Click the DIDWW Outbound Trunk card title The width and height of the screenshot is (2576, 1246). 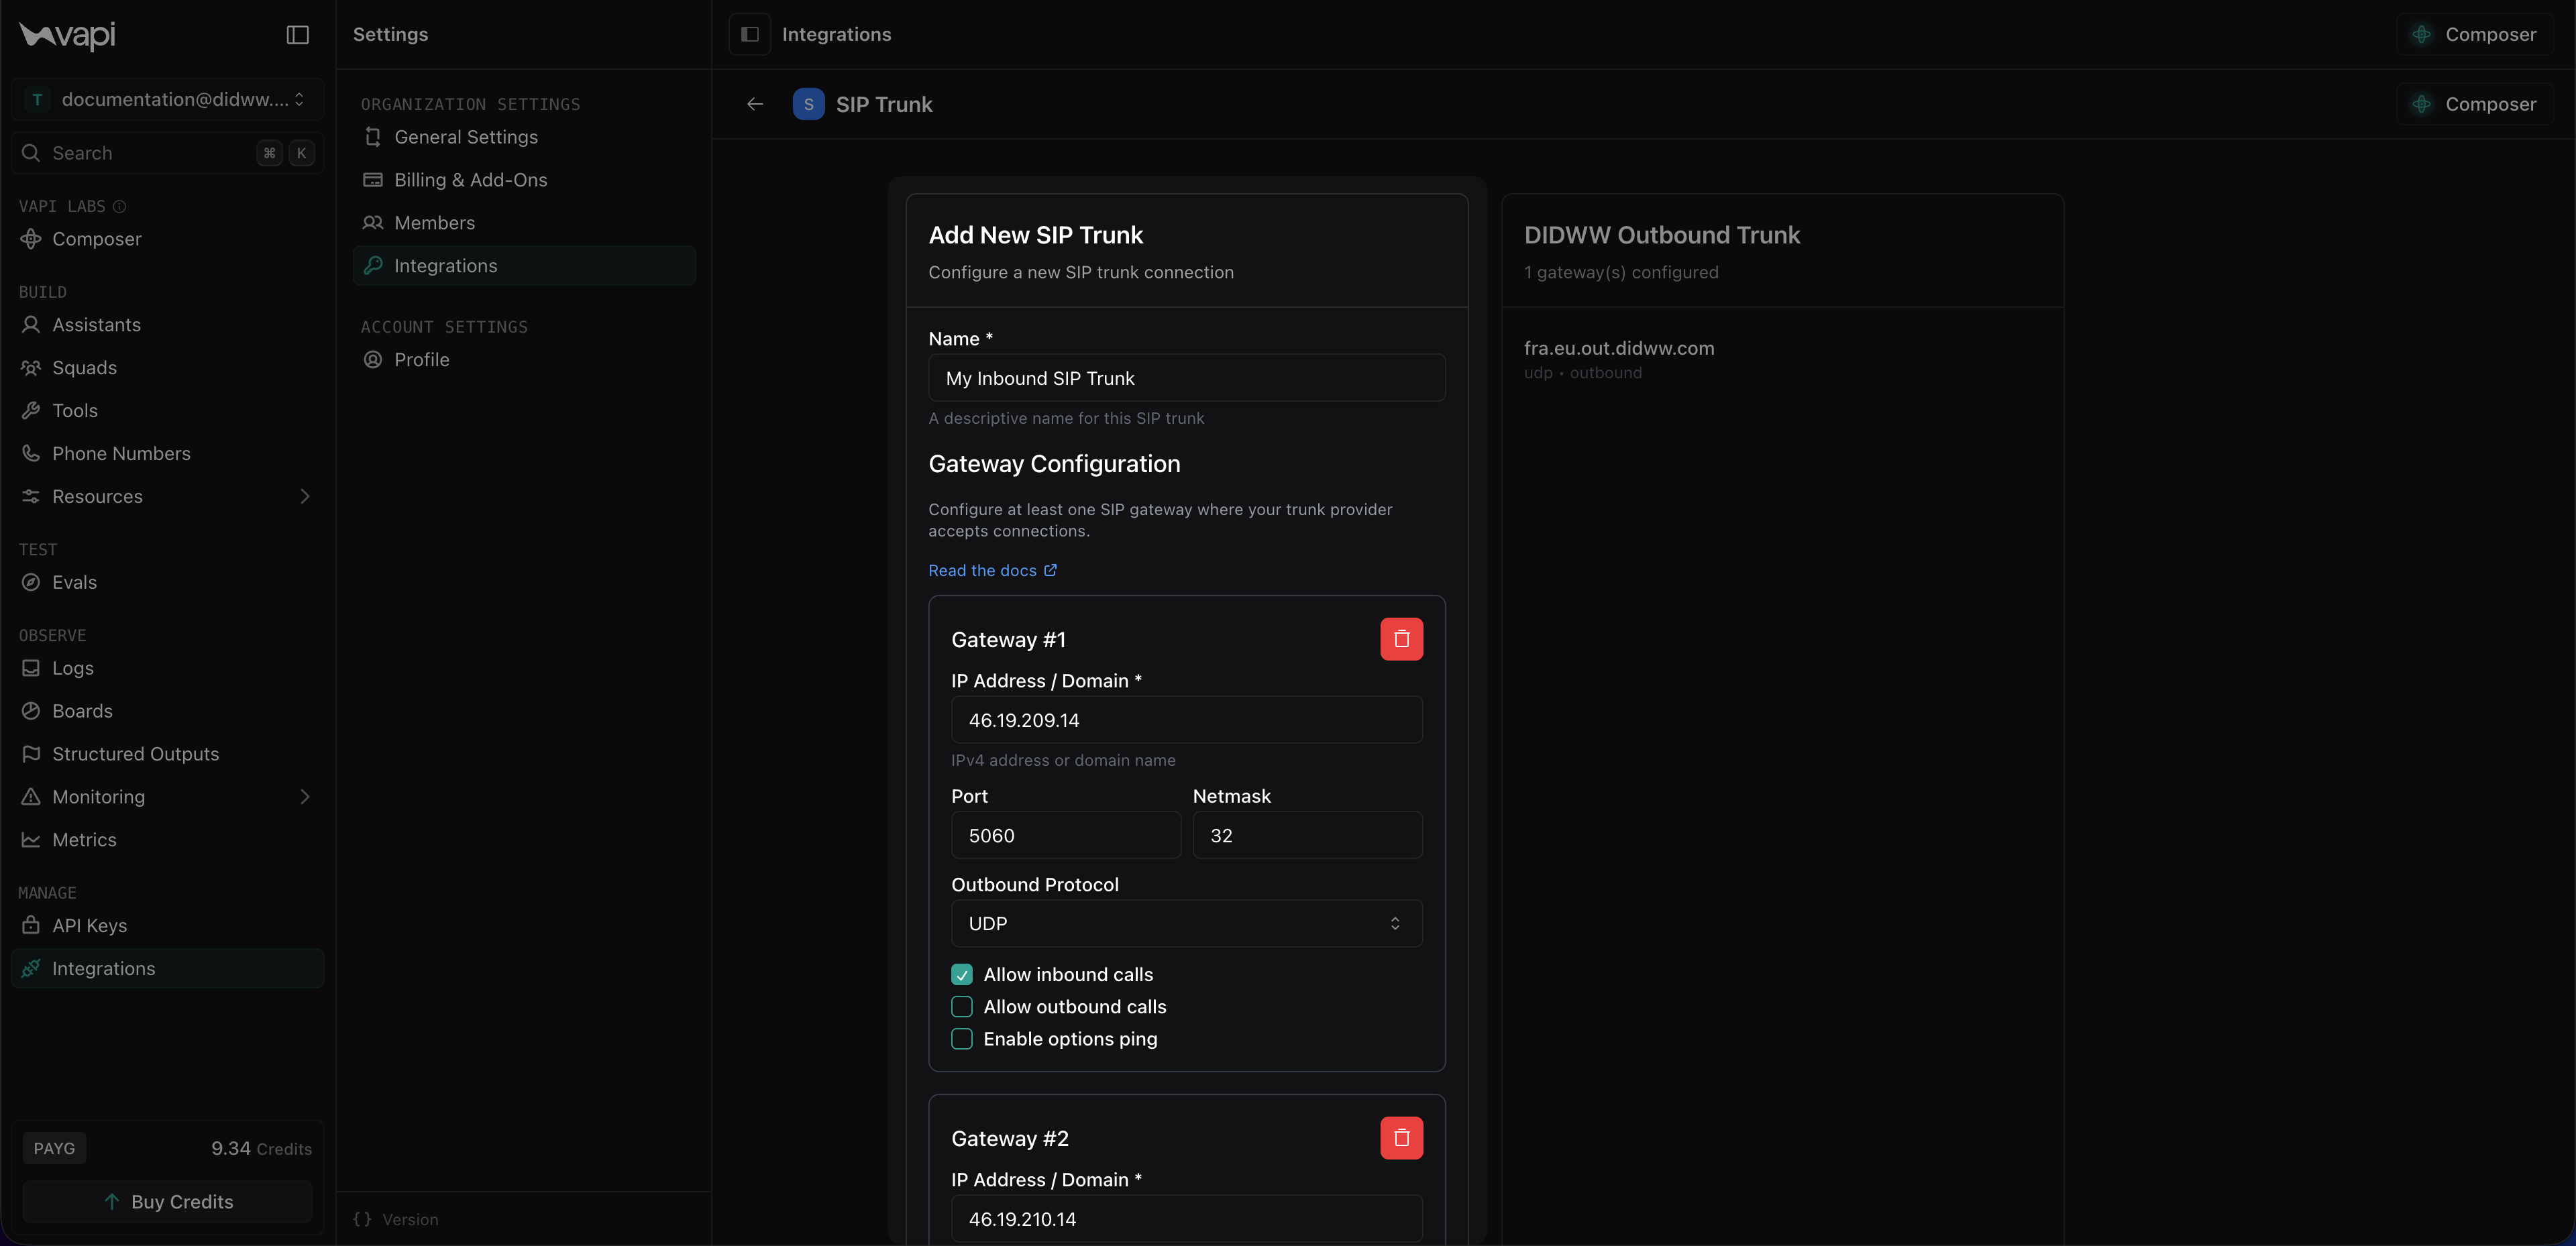coord(1662,235)
